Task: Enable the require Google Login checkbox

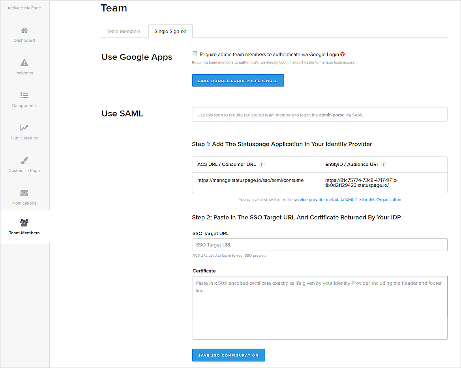Action: click(x=195, y=54)
